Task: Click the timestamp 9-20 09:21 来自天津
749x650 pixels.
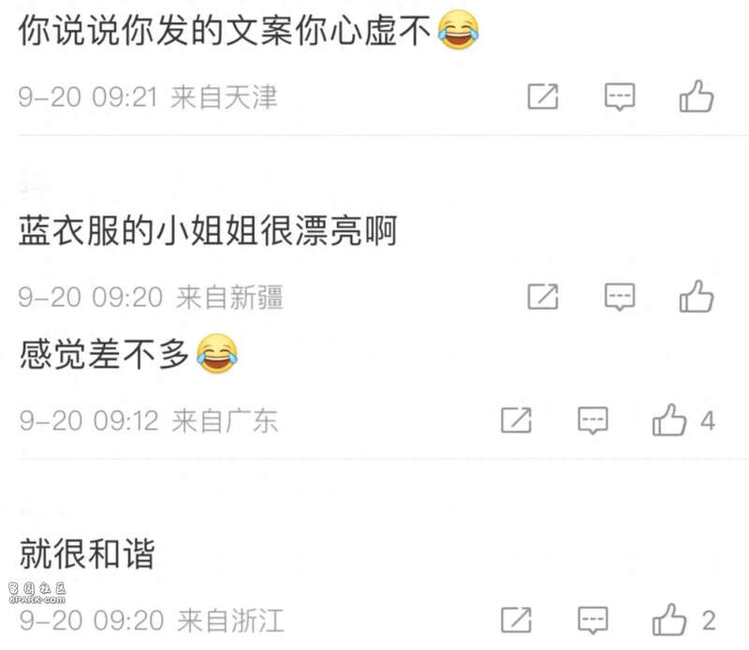Action: tap(148, 97)
